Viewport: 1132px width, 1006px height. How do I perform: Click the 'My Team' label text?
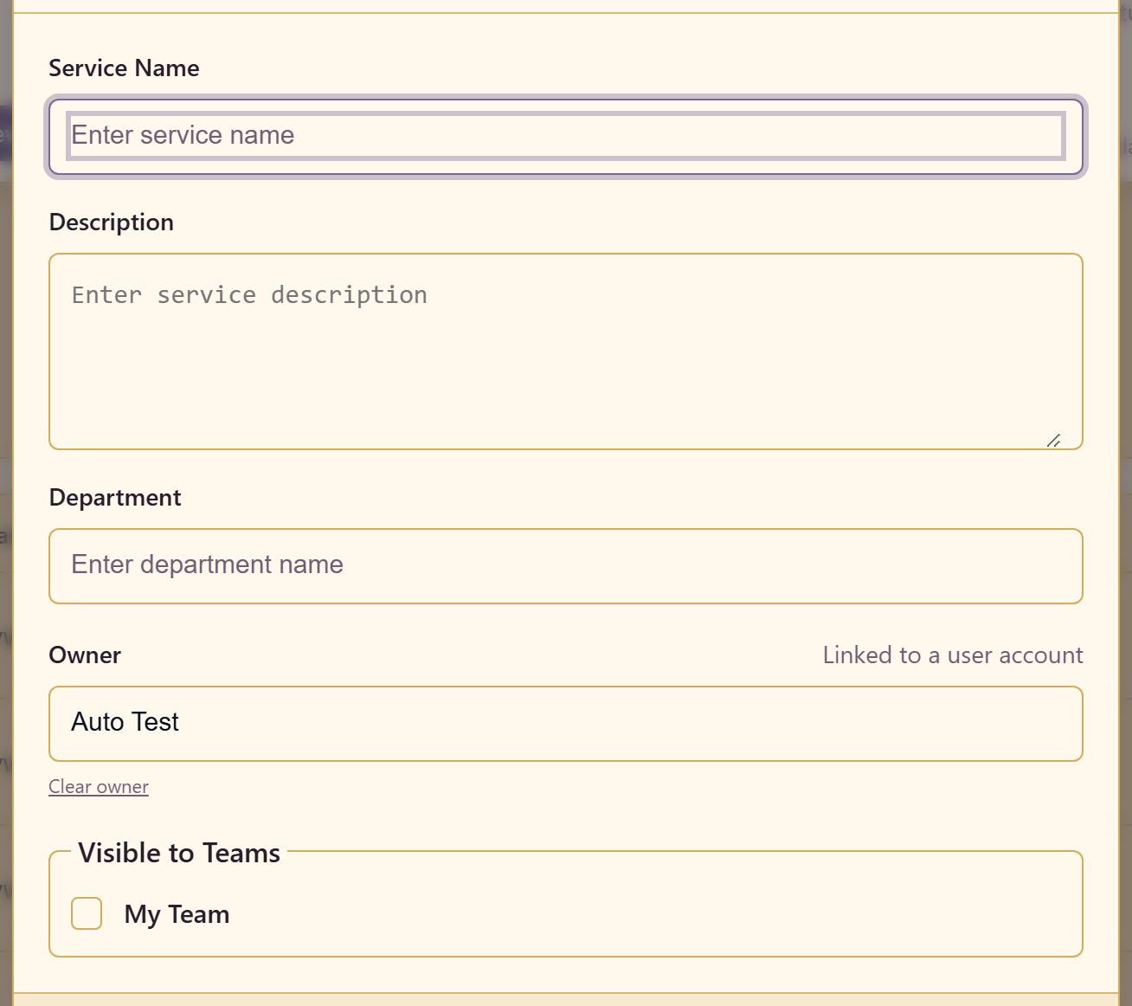tap(177, 914)
